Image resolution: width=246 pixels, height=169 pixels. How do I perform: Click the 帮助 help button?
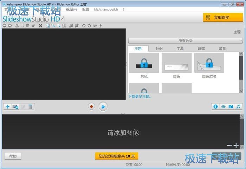pos(13,156)
